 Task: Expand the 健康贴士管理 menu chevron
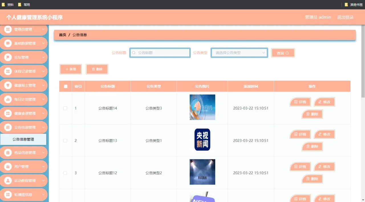tap(43, 85)
